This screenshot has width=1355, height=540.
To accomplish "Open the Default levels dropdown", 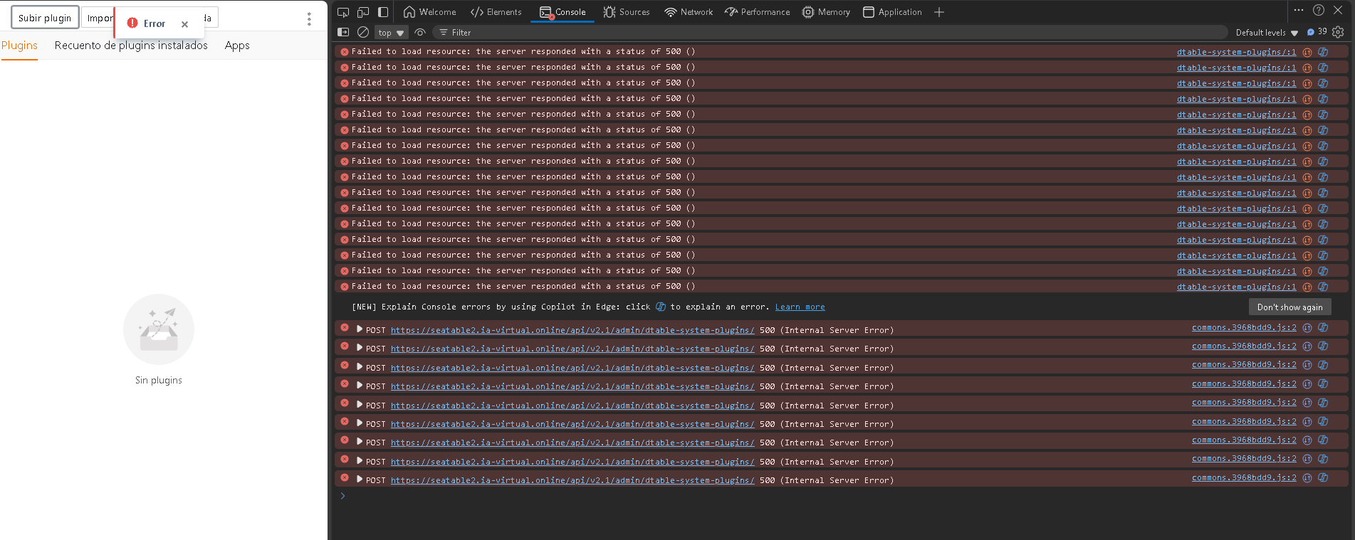I will tap(1267, 33).
